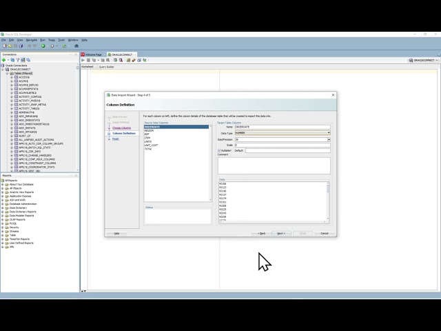This screenshot has width=441, height=331.
Task: Click the Save All icon in main toolbar
Action: coord(21,46)
